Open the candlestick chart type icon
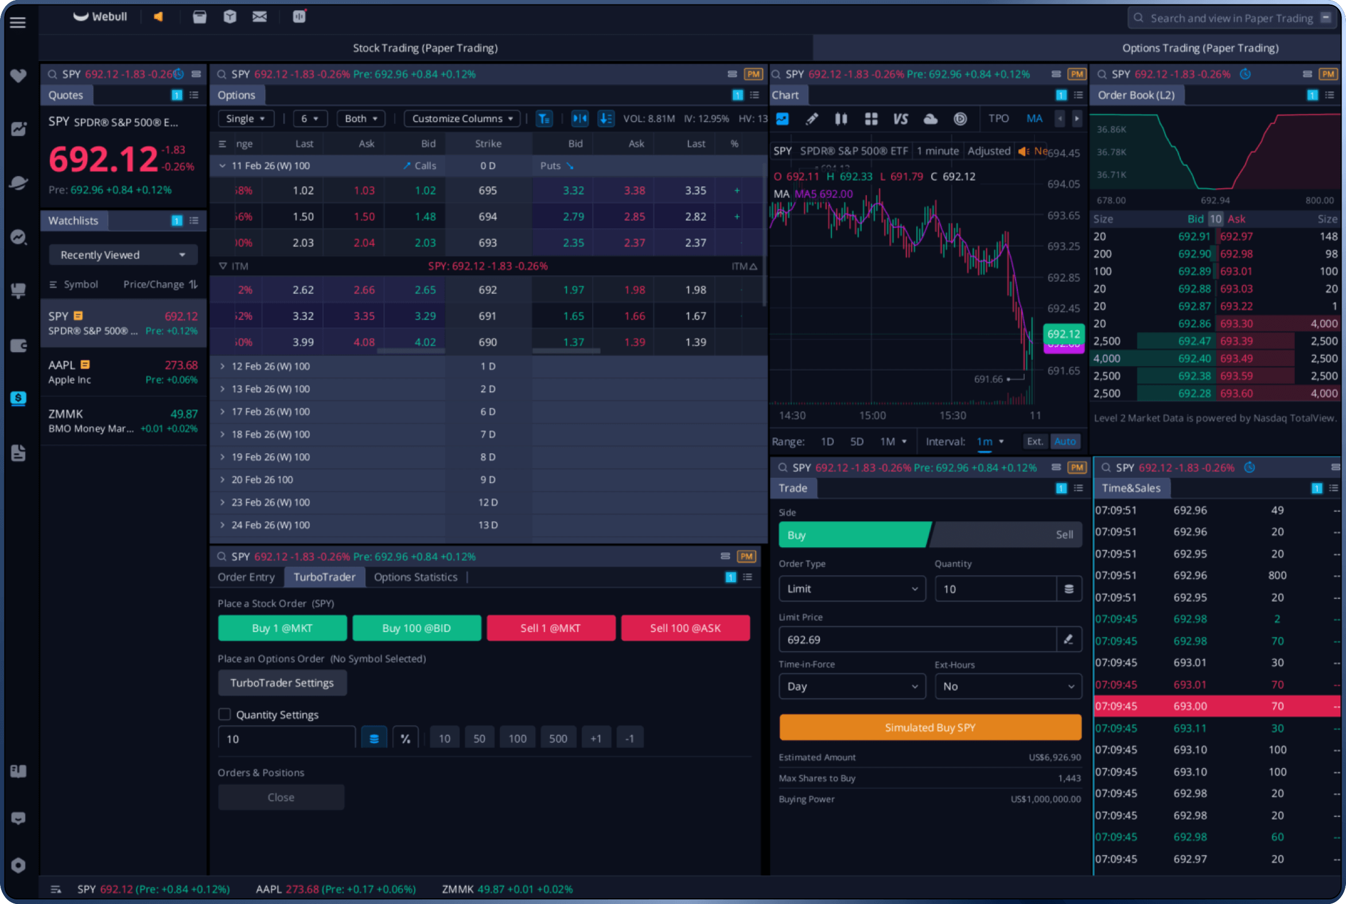 coord(841,119)
